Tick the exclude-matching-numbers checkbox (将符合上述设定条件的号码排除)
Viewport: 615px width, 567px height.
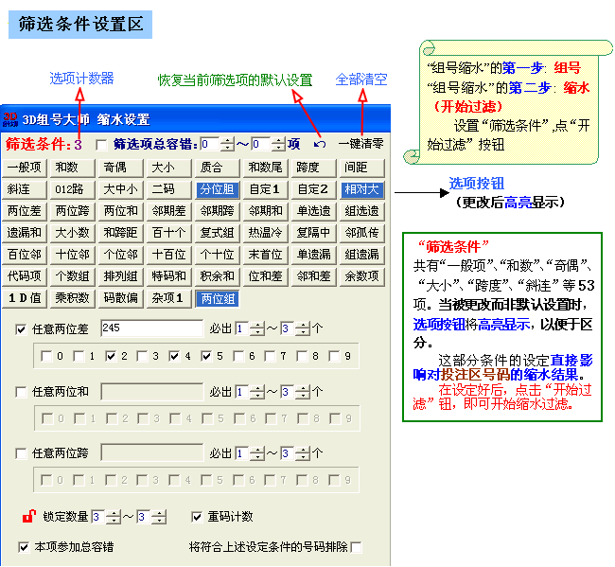pyautogui.click(x=356, y=547)
